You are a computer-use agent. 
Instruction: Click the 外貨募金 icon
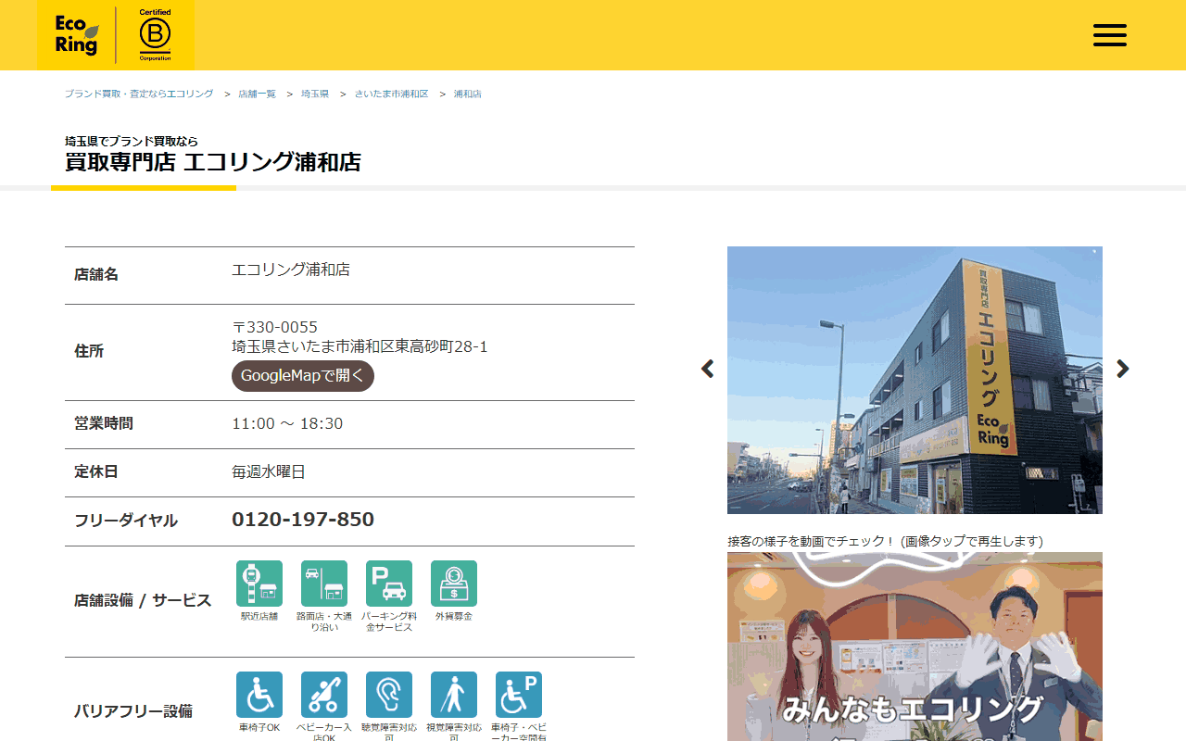(x=454, y=584)
